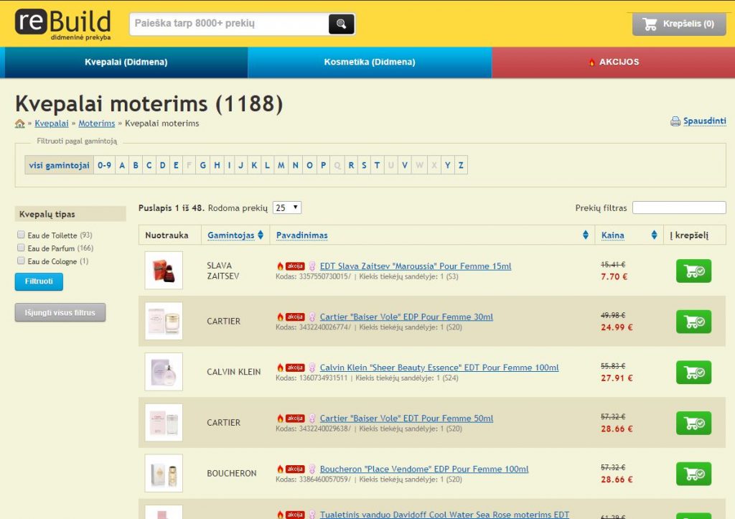This screenshot has width=735, height=519.
Task: Add Boucheron Place Vendome to cart
Action: tap(693, 474)
